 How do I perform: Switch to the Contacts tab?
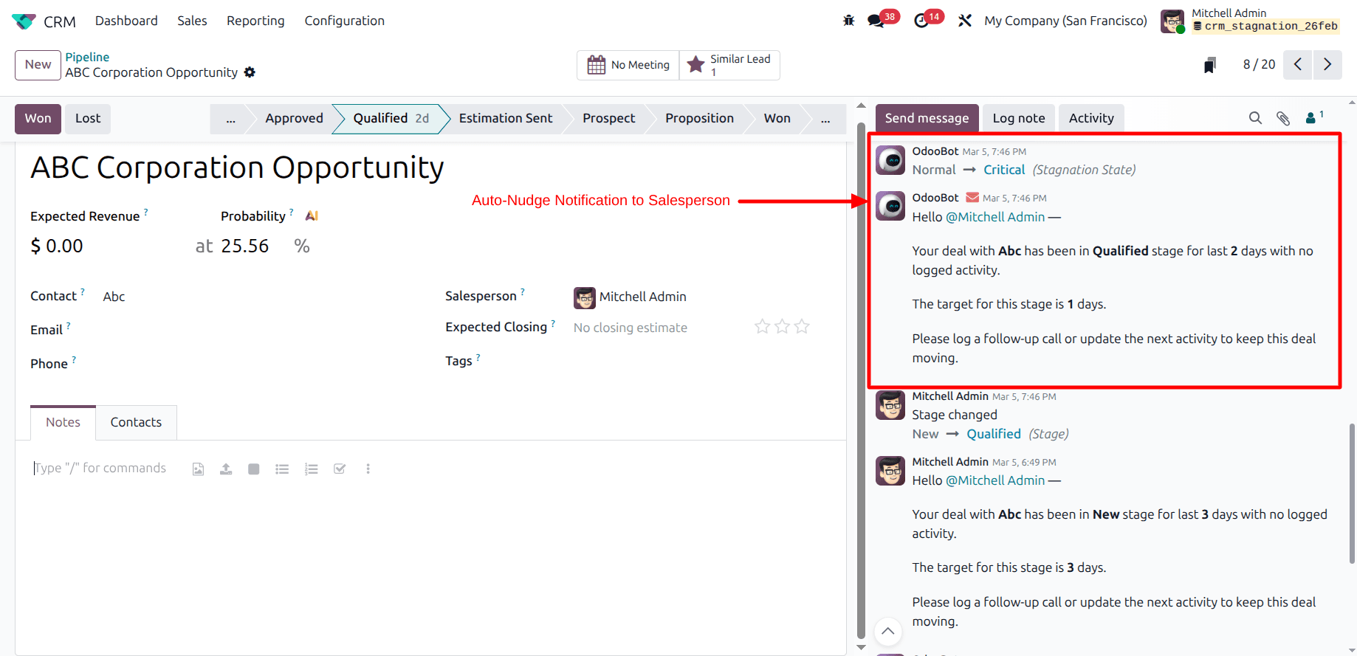(136, 422)
